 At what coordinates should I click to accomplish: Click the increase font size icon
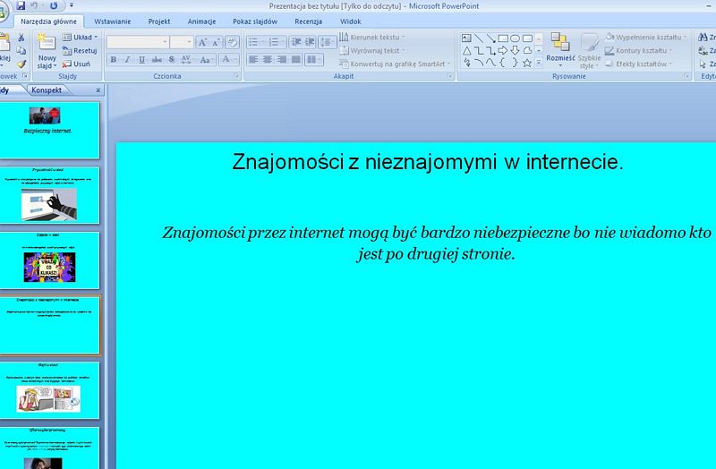[202, 41]
